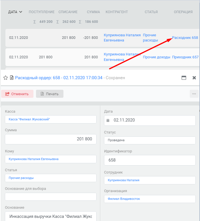The image size is (200, 221).
Task: Click the Сумма field showing 201 800
Action: coord(51,139)
